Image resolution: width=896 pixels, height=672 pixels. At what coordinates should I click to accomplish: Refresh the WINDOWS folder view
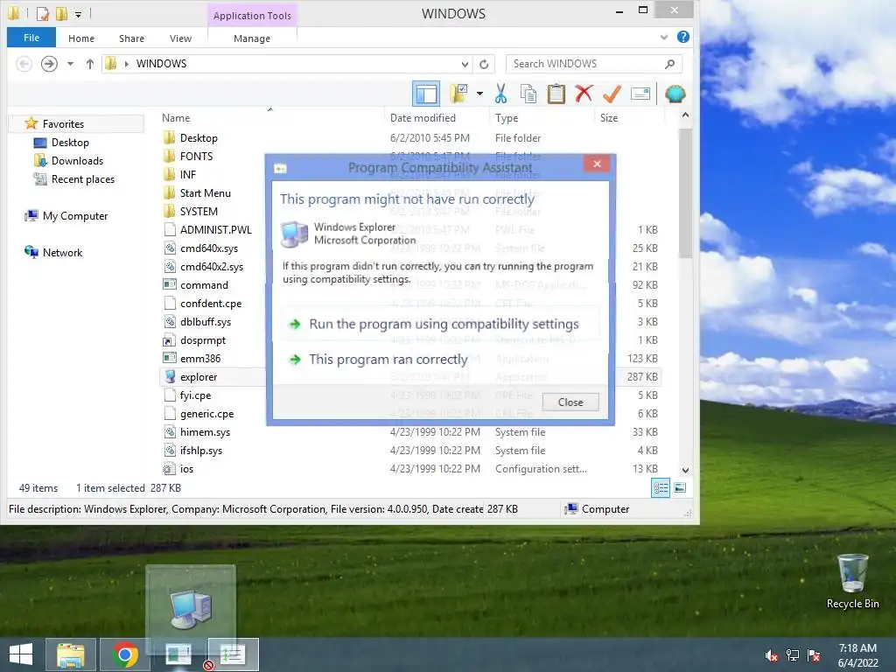(x=484, y=64)
